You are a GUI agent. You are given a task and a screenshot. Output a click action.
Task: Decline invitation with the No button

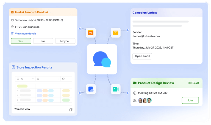[43, 41]
